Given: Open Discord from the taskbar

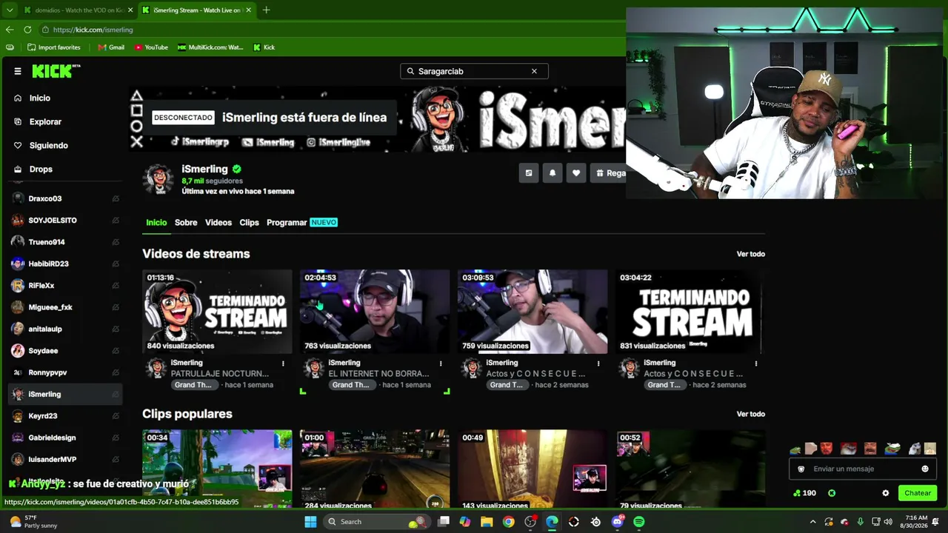Looking at the screenshot, I should (618, 522).
